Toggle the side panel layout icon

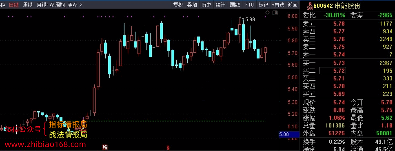[x=275, y=13]
